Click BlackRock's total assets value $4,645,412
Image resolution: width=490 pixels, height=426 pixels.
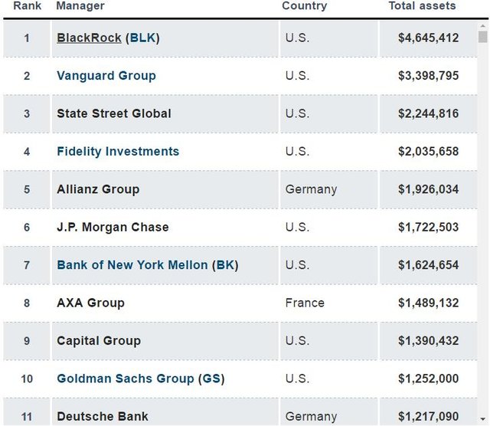point(428,38)
